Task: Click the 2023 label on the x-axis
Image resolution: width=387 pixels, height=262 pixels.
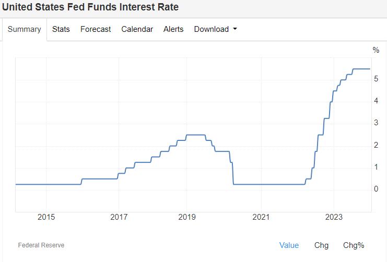Action: 334,218
